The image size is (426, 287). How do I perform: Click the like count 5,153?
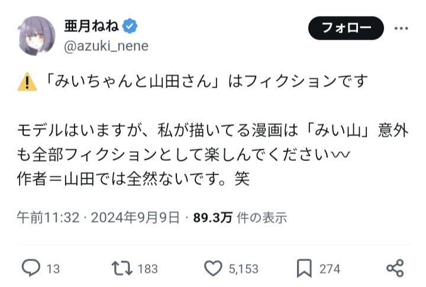tap(243, 269)
